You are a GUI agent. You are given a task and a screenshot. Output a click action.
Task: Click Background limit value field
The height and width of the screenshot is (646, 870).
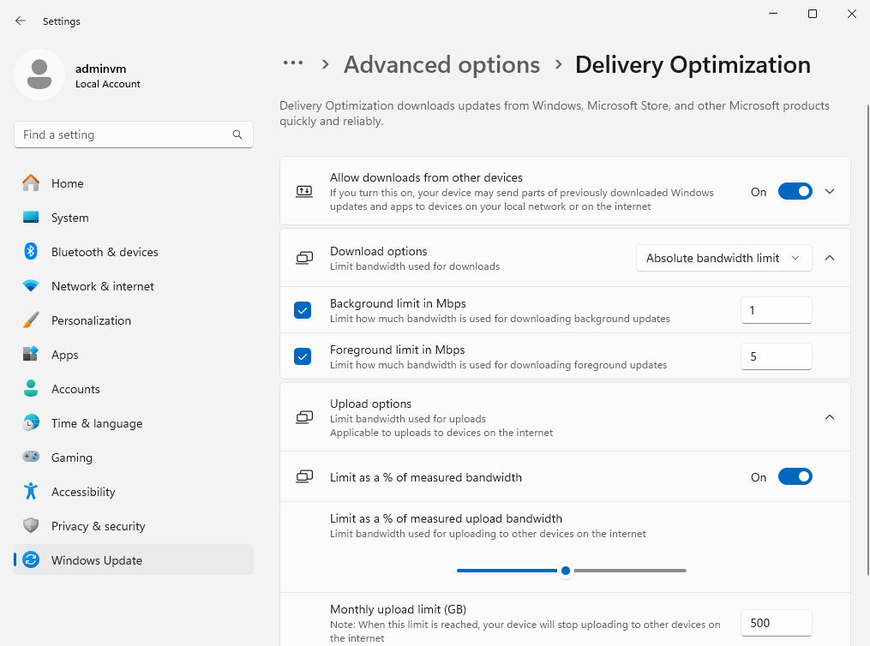coord(777,310)
